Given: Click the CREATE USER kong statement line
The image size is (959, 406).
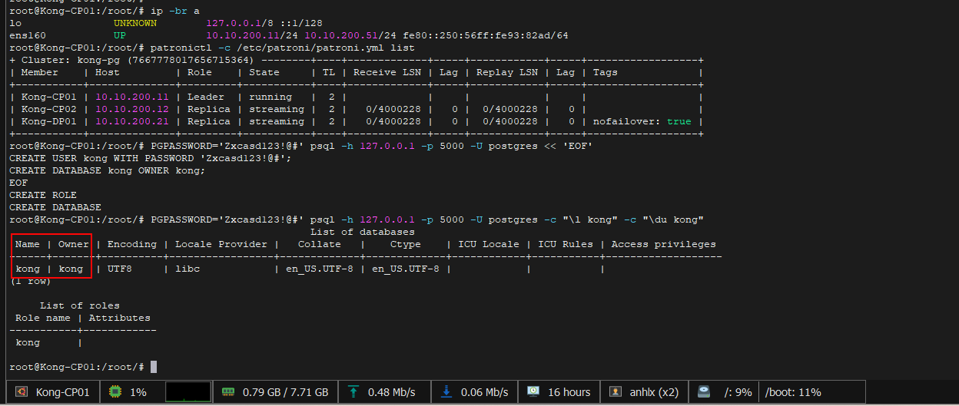Looking at the screenshot, I should (x=151, y=158).
